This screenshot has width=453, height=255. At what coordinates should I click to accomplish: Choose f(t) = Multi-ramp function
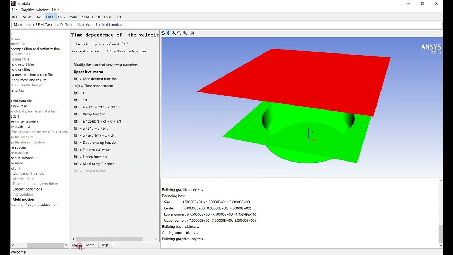point(94,164)
